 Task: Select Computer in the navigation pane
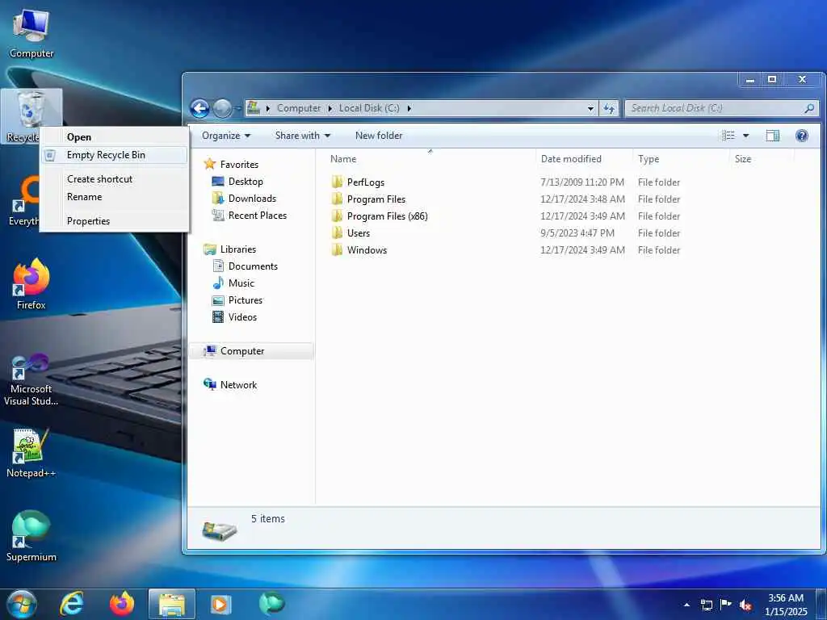tap(251, 351)
